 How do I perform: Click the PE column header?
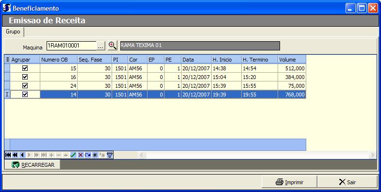click(x=172, y=60)
